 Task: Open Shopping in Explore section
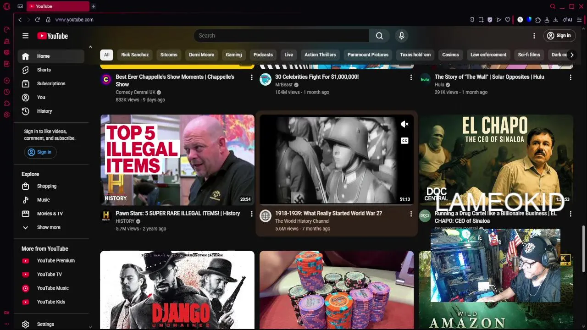(x=51, y=186)
